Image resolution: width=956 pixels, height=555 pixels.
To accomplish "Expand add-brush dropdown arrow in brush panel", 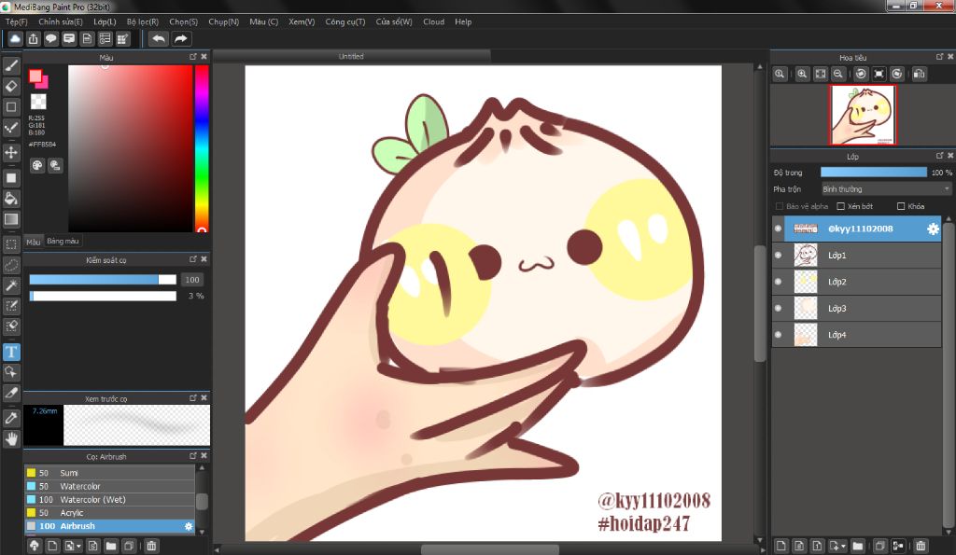I will click(x=78, y=546).
